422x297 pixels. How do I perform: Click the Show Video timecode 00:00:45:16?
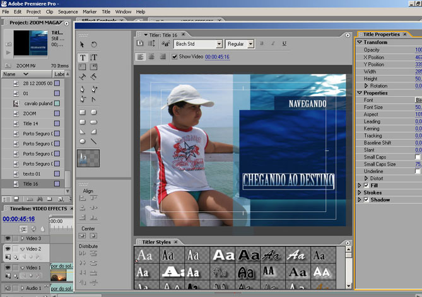pyautogui.click(x=217, y=57)
